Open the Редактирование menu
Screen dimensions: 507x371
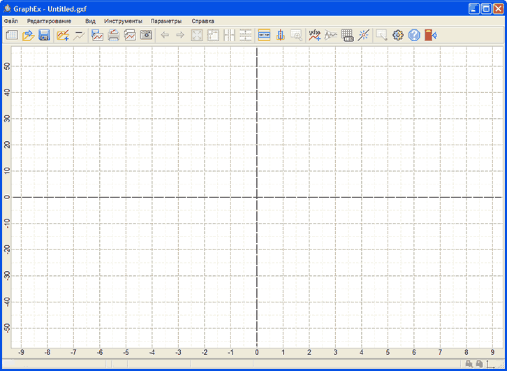pyautogui.click(x=49, y=21)
